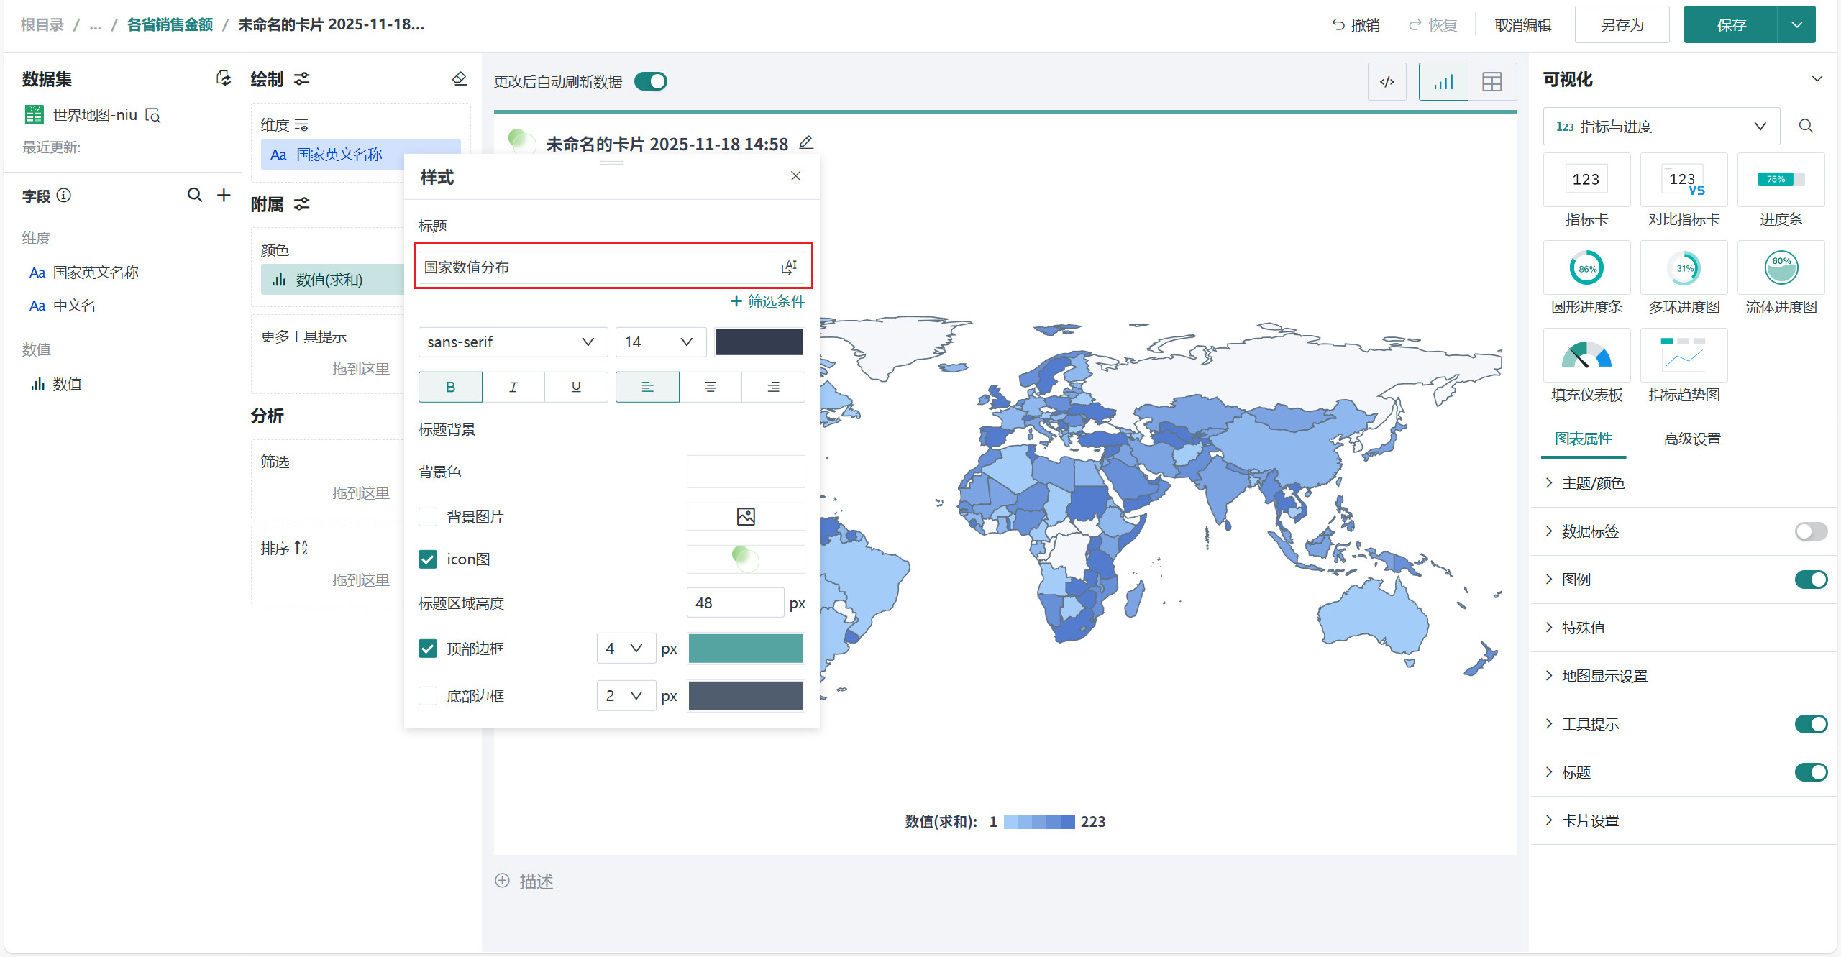Switch to 高级设置 tab
This screenshot has width=1841, height=957.
tap(1691, 439)
